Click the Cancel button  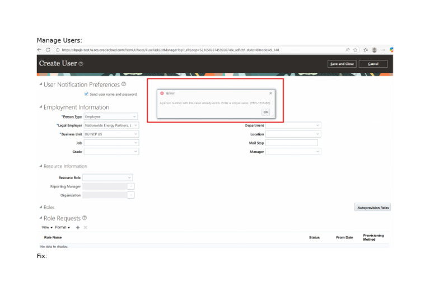click(373, 64)
